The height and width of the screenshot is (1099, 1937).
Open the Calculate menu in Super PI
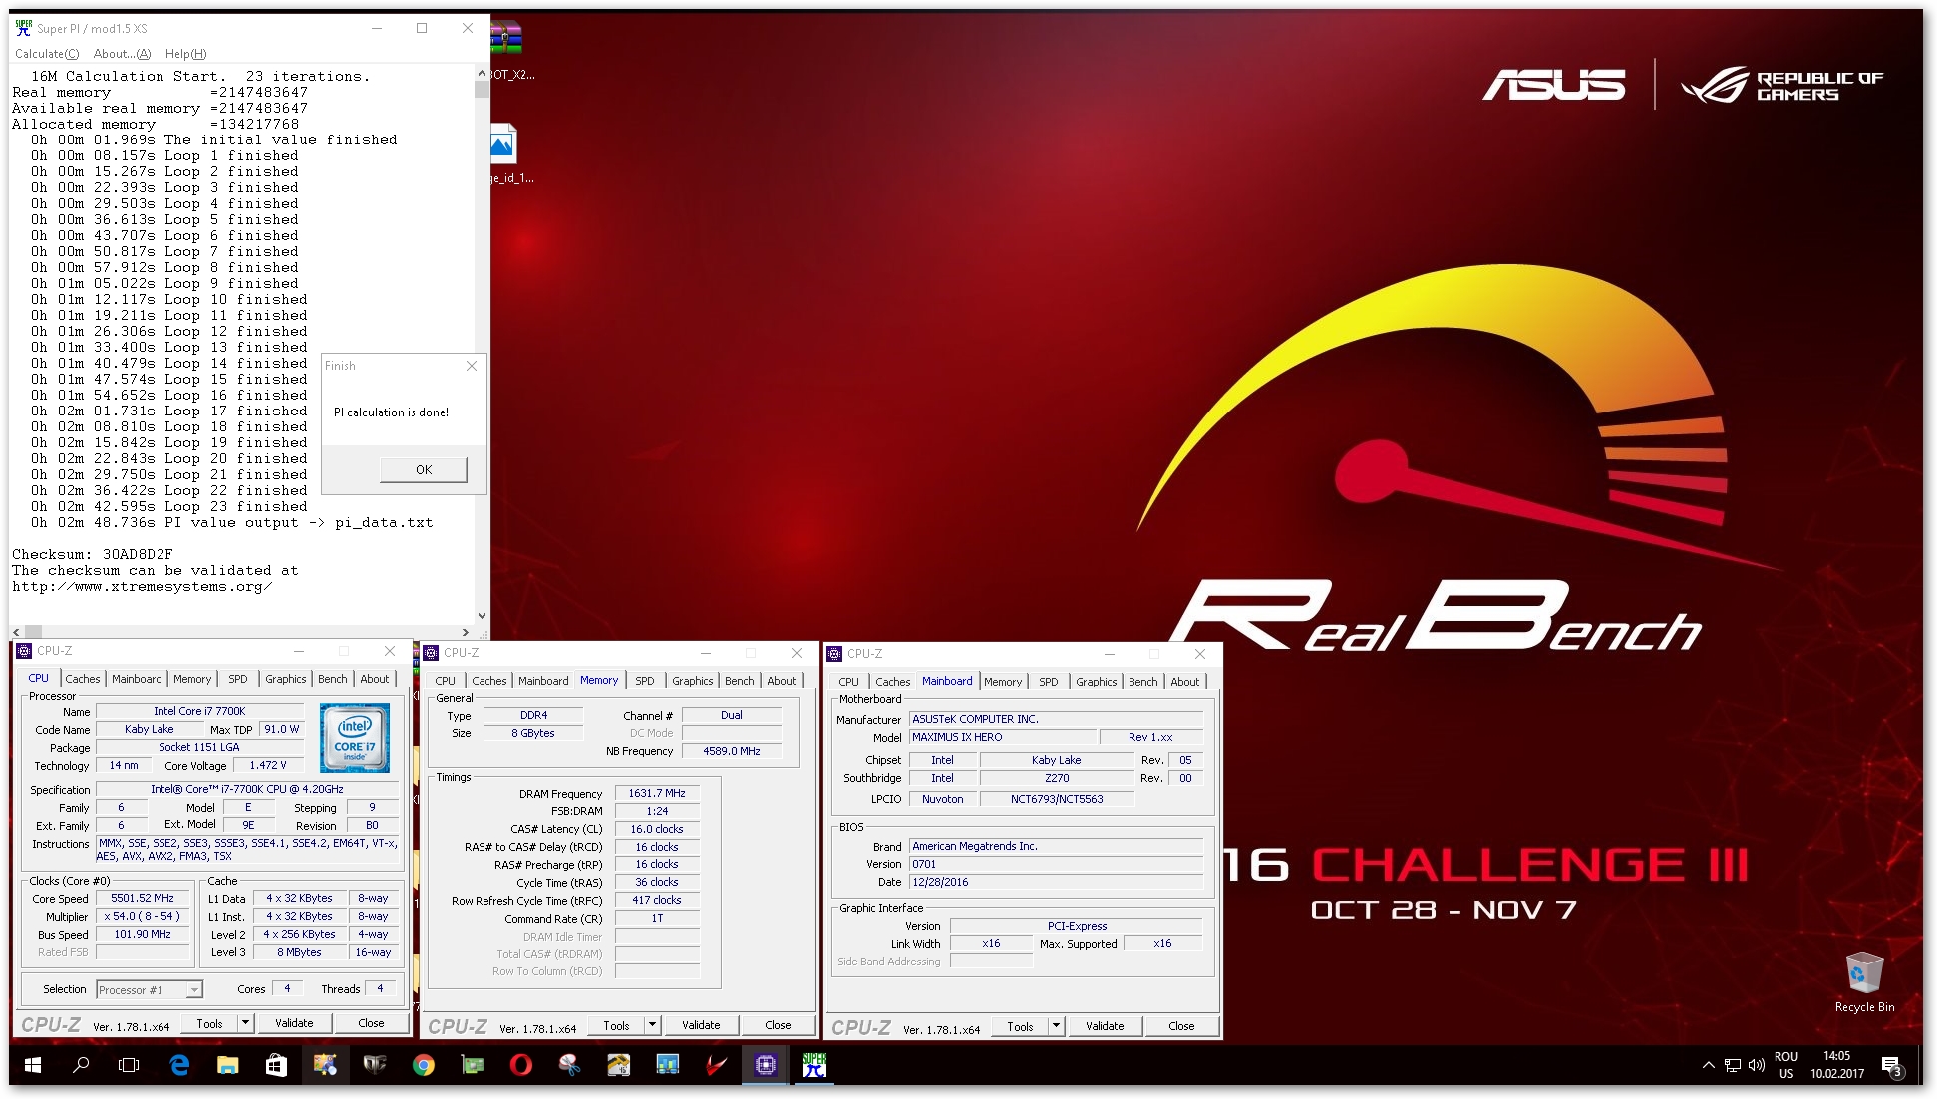click(x=46, y=54)
